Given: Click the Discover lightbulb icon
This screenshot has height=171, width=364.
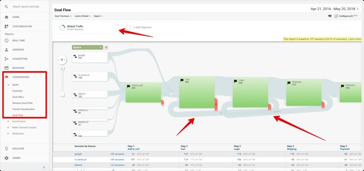Looking at the screenshot, I should 6,149.
